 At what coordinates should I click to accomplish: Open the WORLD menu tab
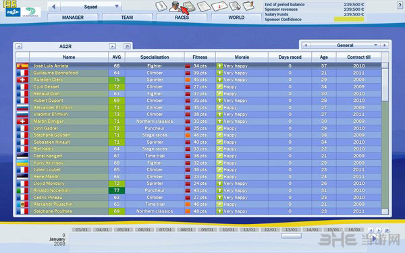click(236, 18)
